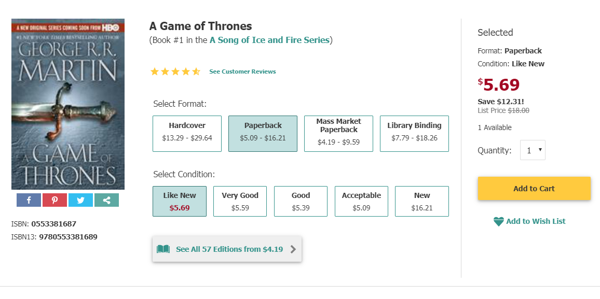This screenshot has width=600, height=299.
Task: Open the generic share icon
Action: tap(106, 200)
